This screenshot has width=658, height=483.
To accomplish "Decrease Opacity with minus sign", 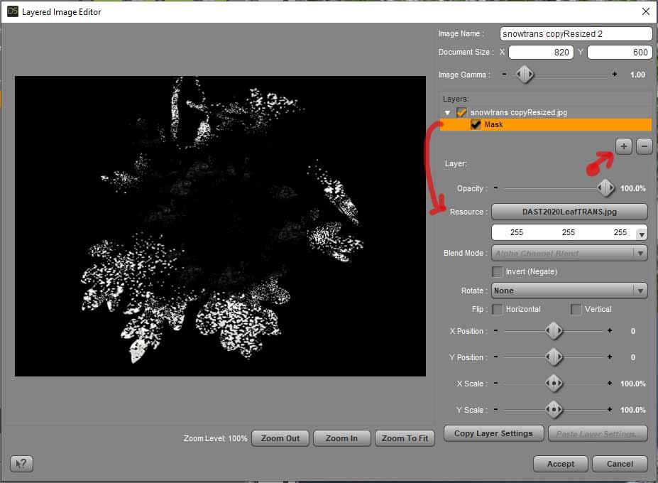I will pos(495,188).
